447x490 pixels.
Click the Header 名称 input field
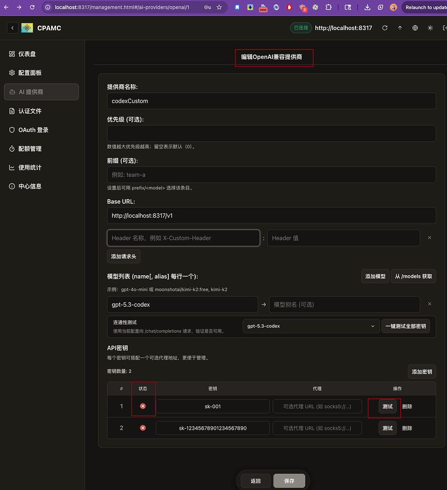[x=183, y=238]
